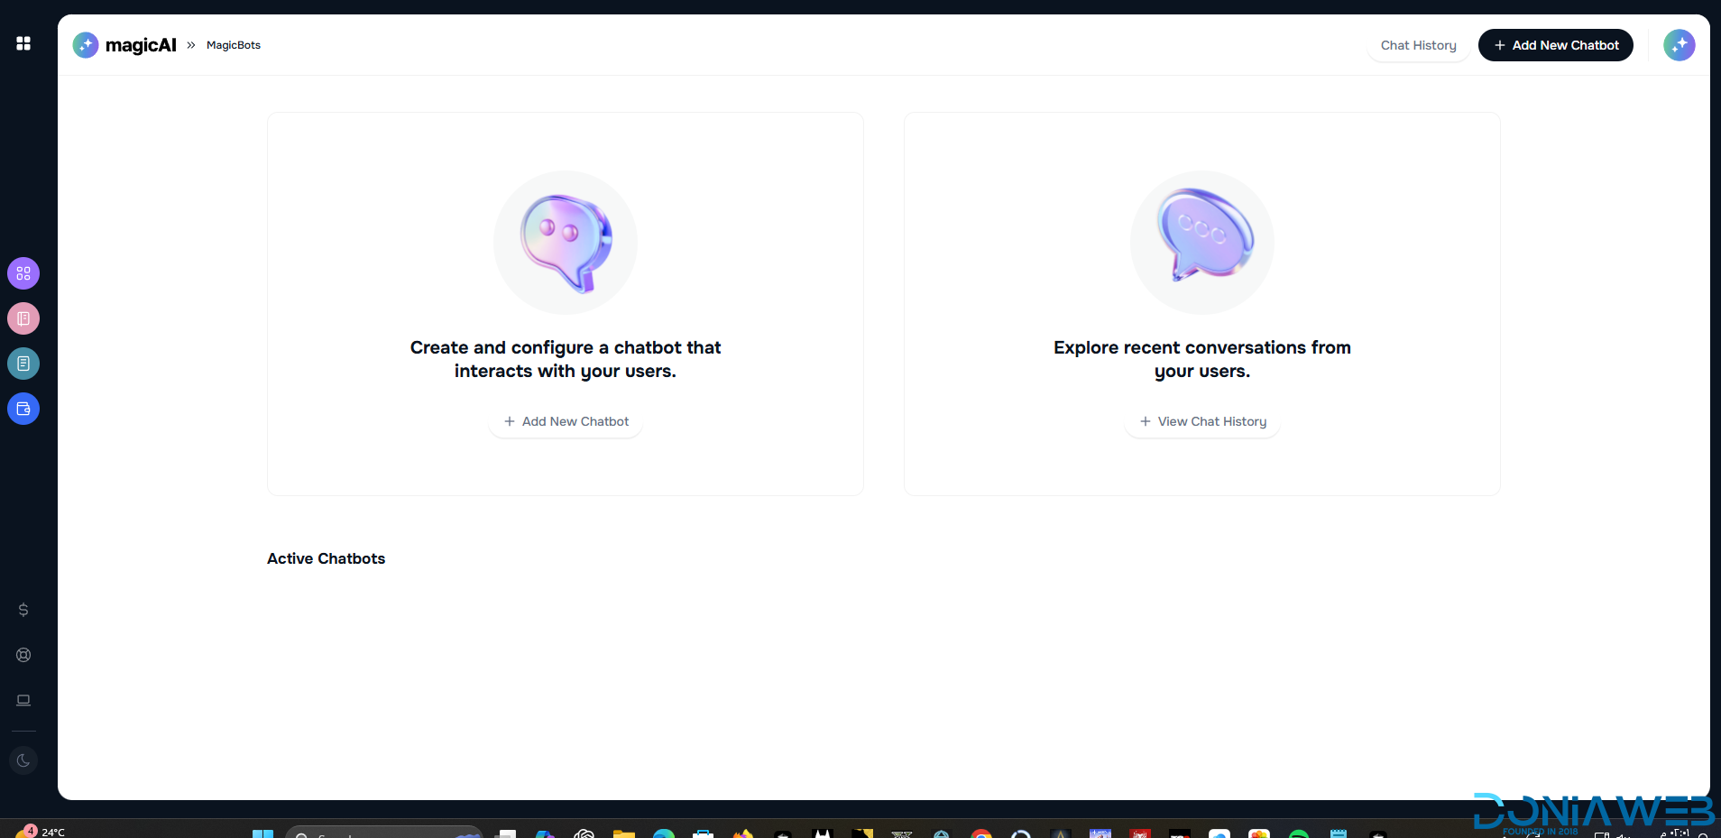Click the magicAI logo in the header
Screen dimensions: 1721x838
coord(124,45)
